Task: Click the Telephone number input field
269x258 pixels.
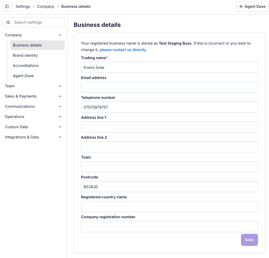Action: coord(169,107)
